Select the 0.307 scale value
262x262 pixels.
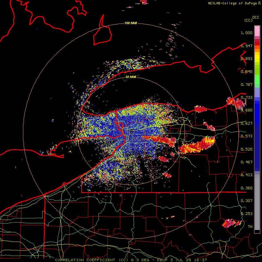coord(247,201)
